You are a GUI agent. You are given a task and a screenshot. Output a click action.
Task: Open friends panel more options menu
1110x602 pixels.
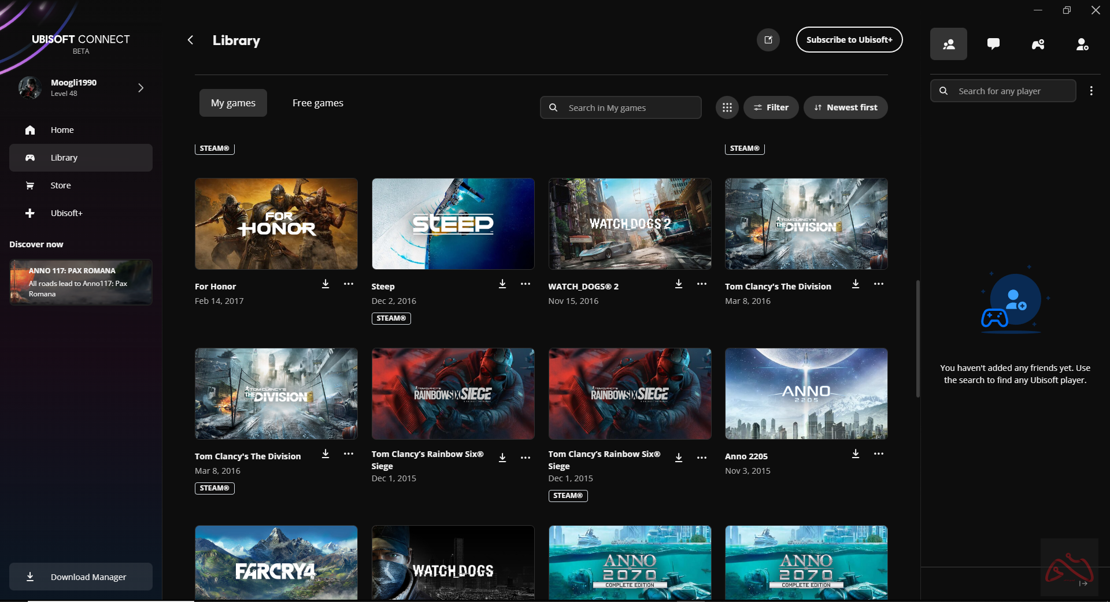(1091, 91)
